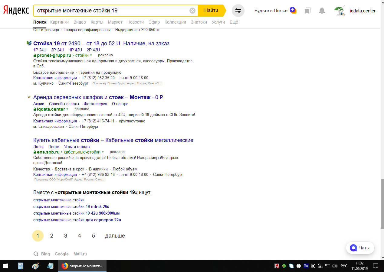Switch to Услуги tab
This screenshot has width=384, height=272.
pos(218,22)
